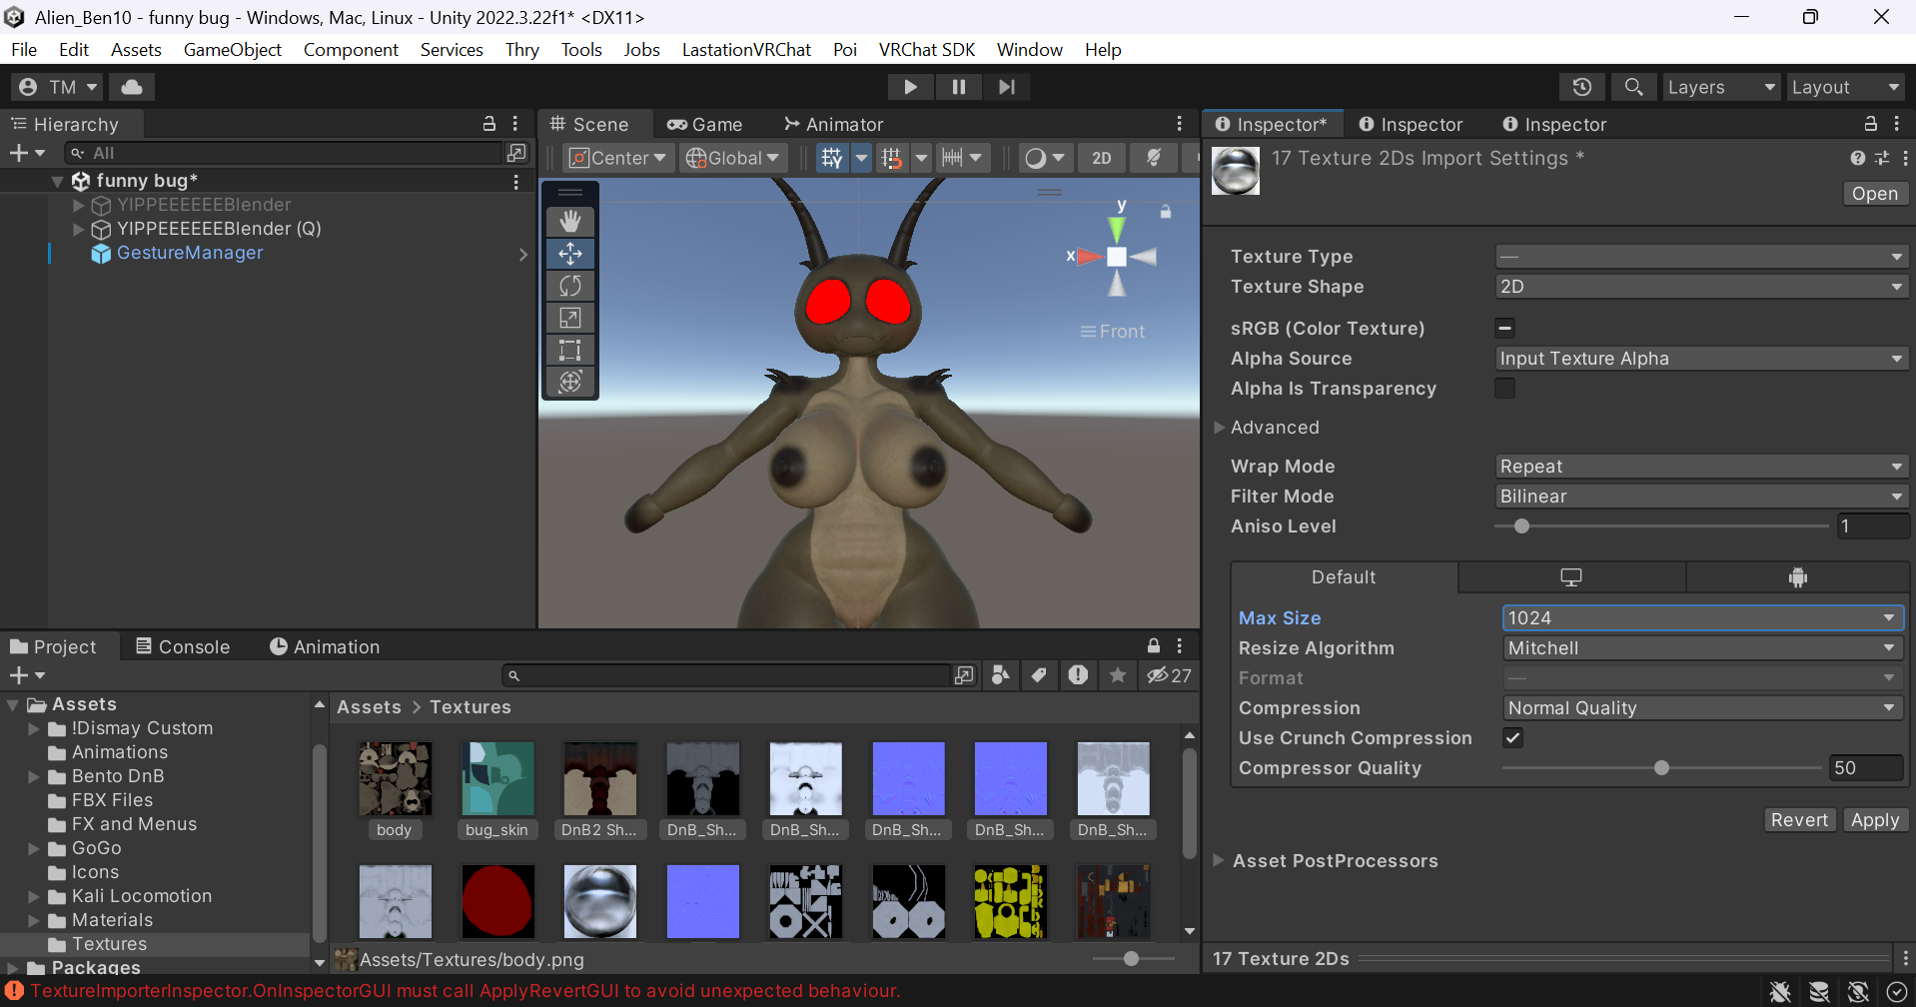
Task: Adjust the Project thumbnail size slider
Action: [x=1133, y=959]
